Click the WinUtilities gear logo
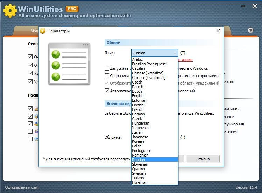This screenshot has height=193, width=262. (x=10, y=11)
